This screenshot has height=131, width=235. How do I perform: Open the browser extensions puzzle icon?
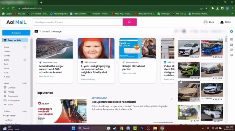point(212,8)
